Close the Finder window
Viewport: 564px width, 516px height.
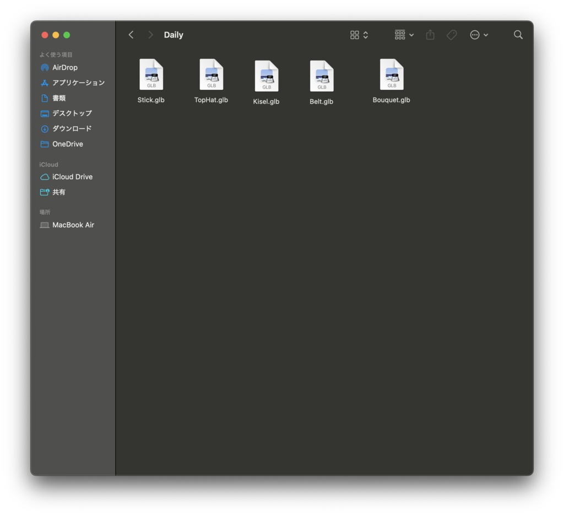point(45,35)
